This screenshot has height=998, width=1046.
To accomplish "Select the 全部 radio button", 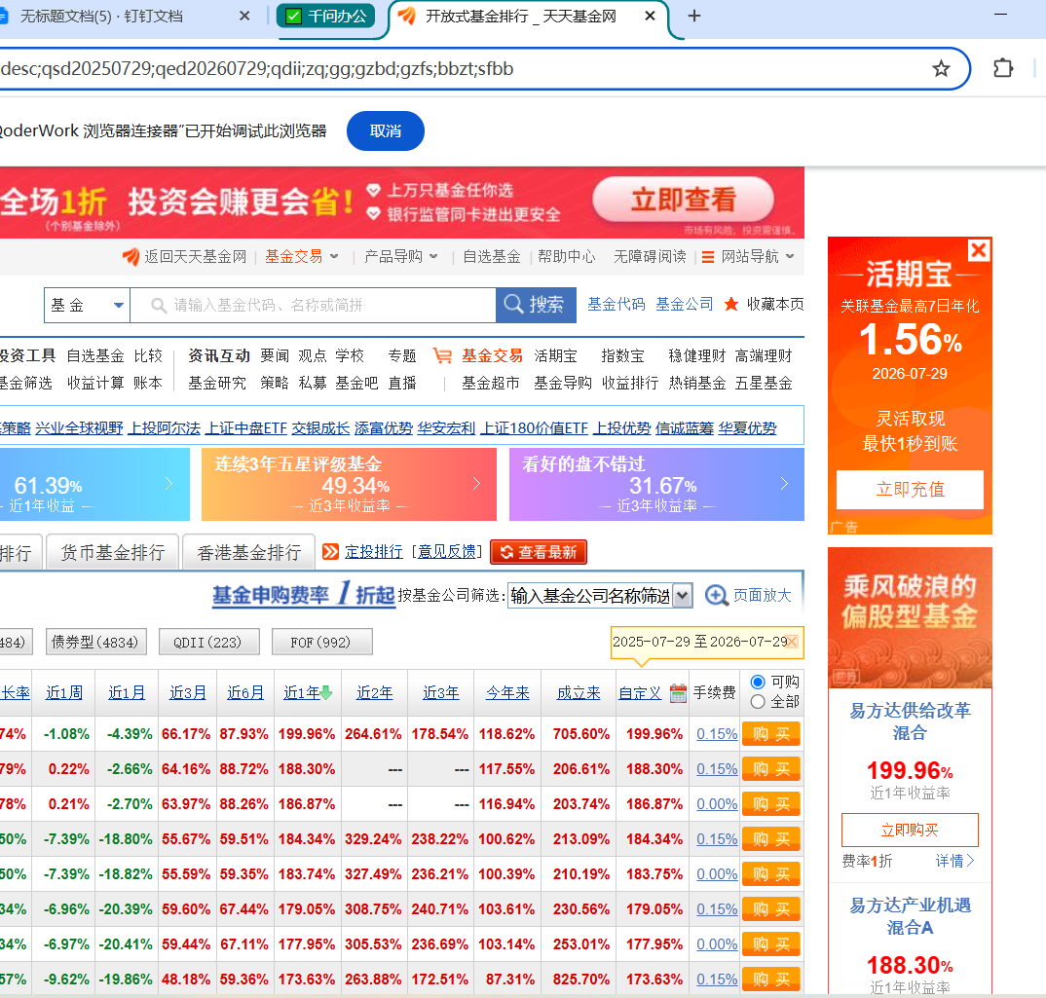I will [x=757, y=702].
